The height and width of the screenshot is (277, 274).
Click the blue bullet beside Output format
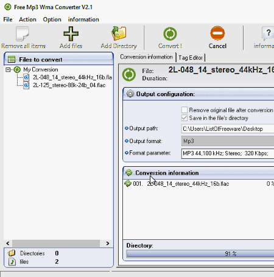[x=127, y=141]
